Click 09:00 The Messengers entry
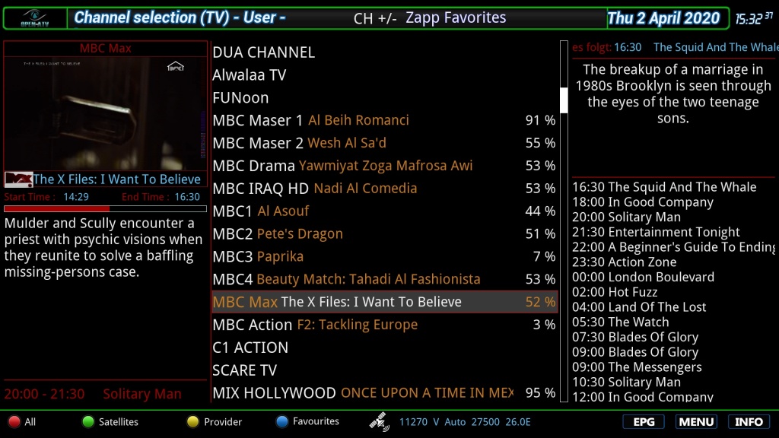This screenshot has height=438, width=779. pyautogui.click(x=637, y=367)
